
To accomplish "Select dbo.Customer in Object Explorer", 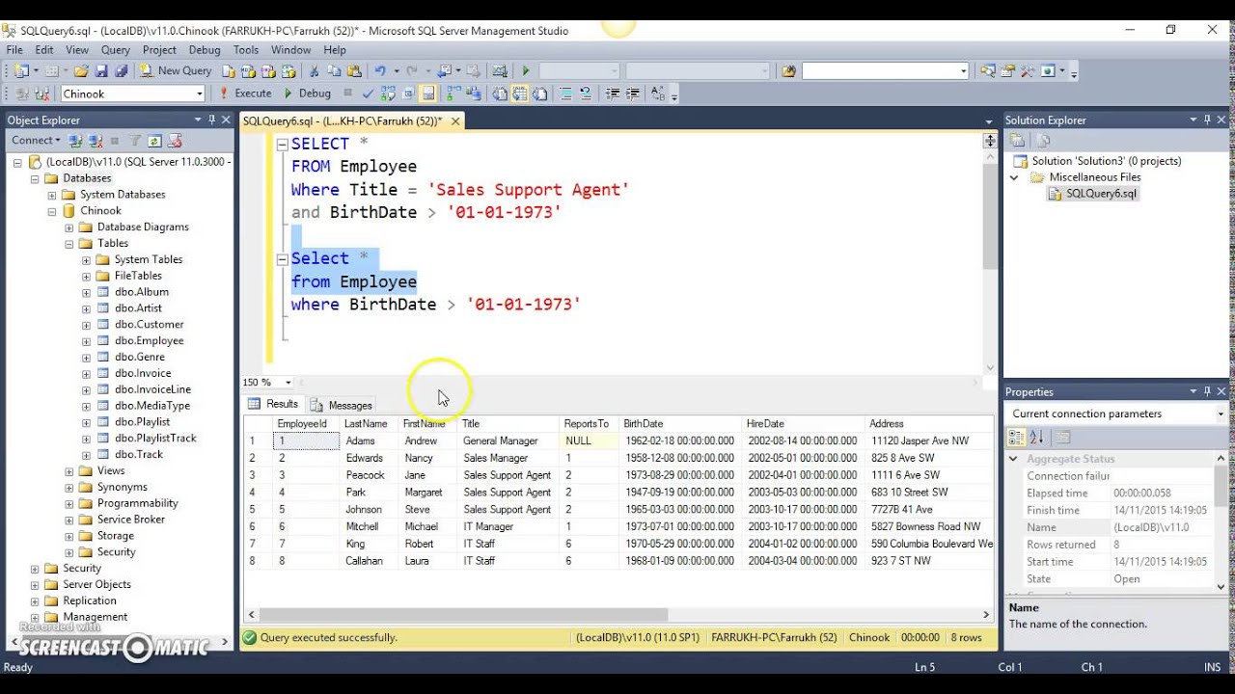I will click(x=149, y=325).
